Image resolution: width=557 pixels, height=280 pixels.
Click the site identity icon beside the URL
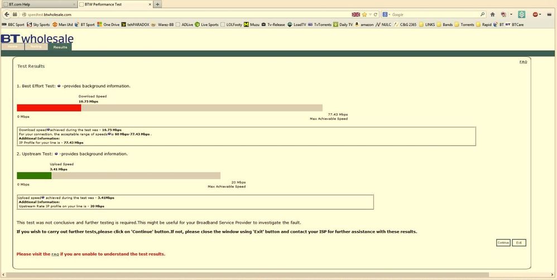[24, 15]
